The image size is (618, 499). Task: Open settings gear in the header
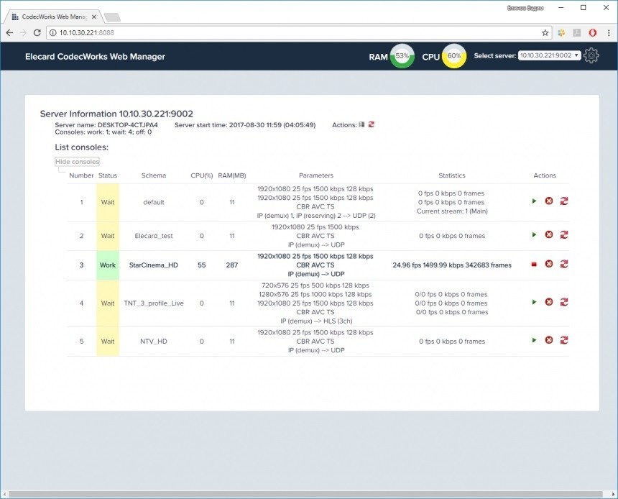tap(591, 55)
